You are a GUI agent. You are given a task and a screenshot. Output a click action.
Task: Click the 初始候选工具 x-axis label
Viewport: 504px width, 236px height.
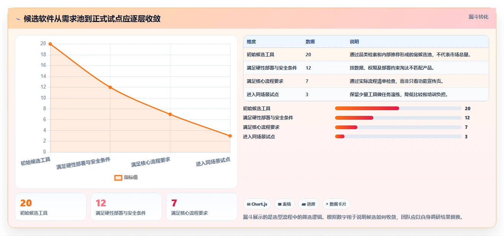point(35,161)
